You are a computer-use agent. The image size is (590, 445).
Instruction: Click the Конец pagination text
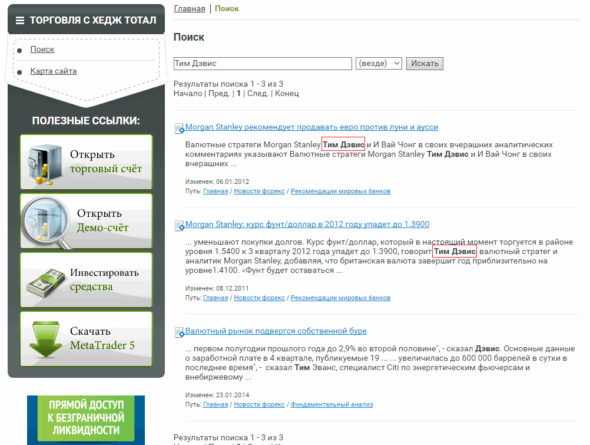[x=287, y=94]
